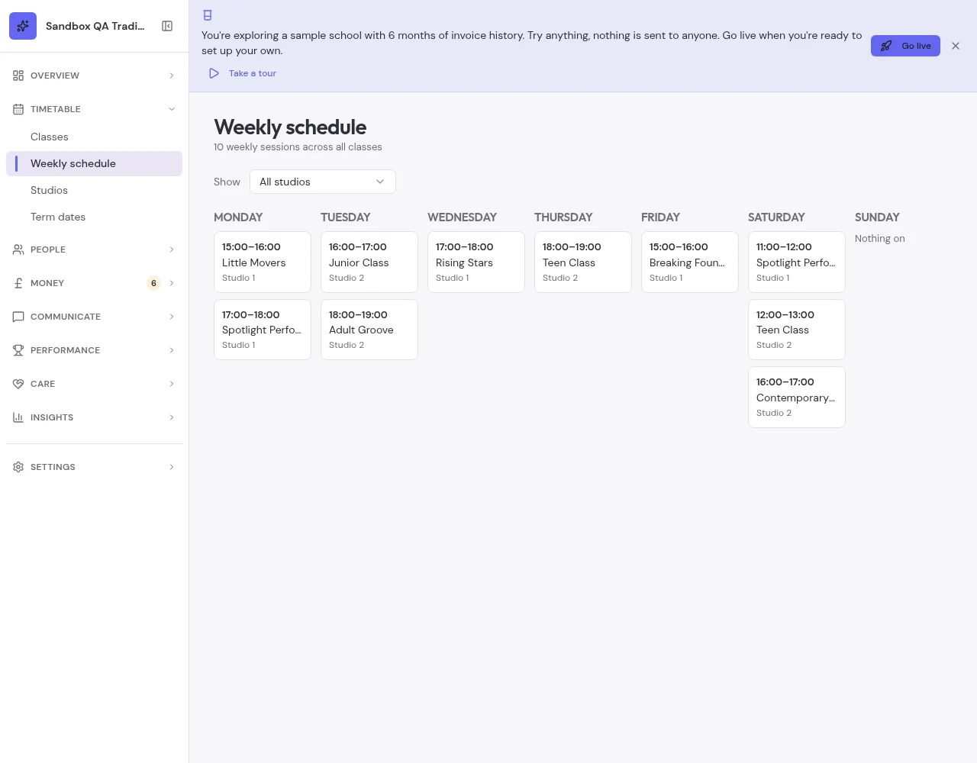The width and height of the screenshot is (977, 763).
Task: Expand the People section chevron
Action: click(172, 250)
